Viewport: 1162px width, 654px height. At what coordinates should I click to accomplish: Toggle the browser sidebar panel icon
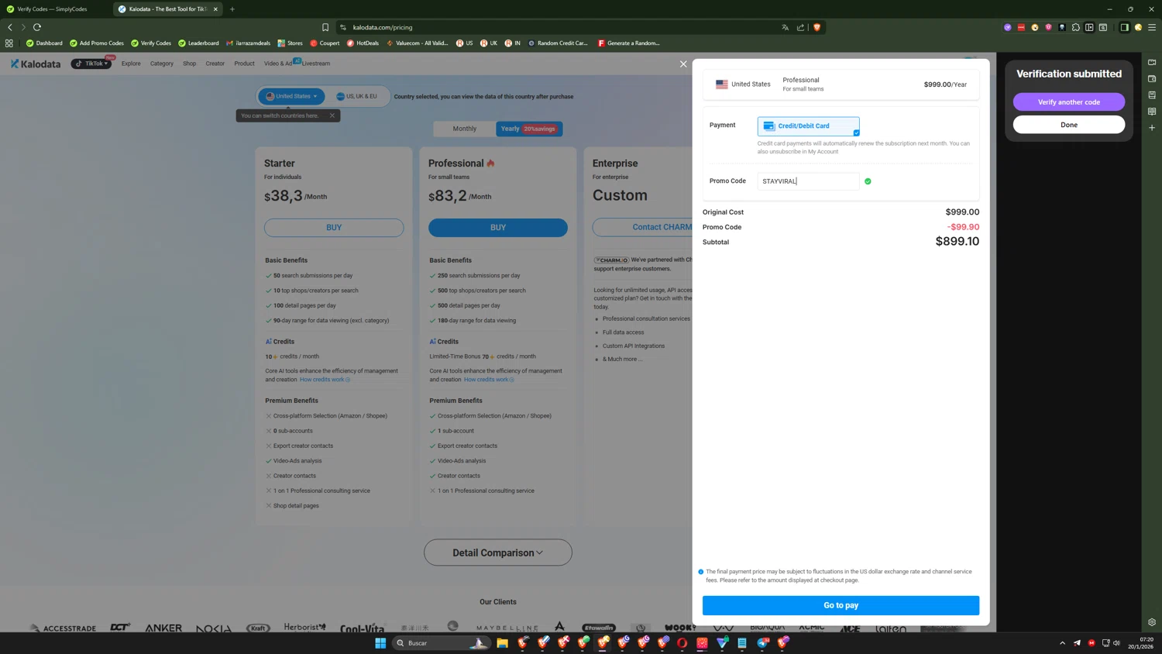coord(1124,27)
